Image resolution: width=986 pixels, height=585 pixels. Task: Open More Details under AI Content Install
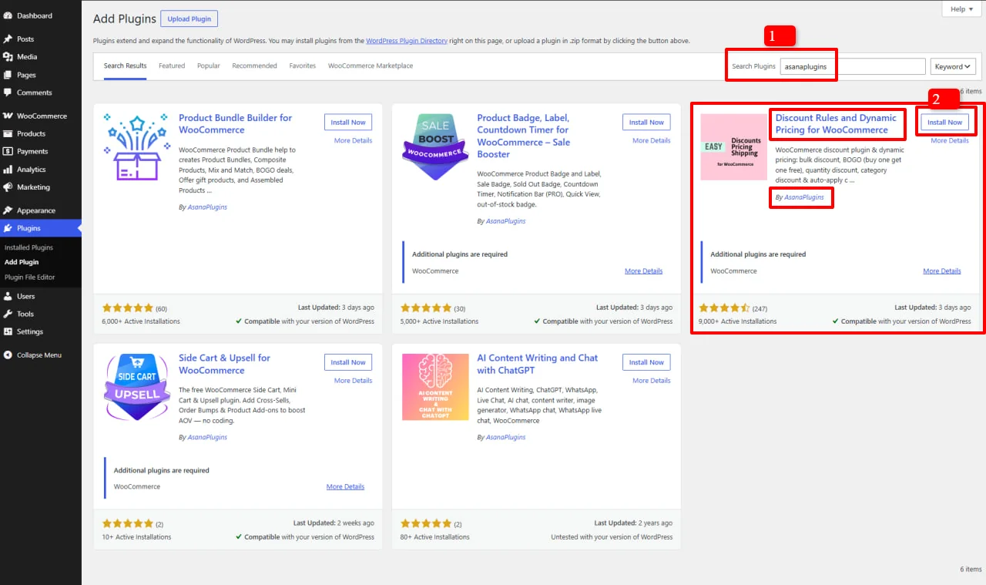(652, 381)
